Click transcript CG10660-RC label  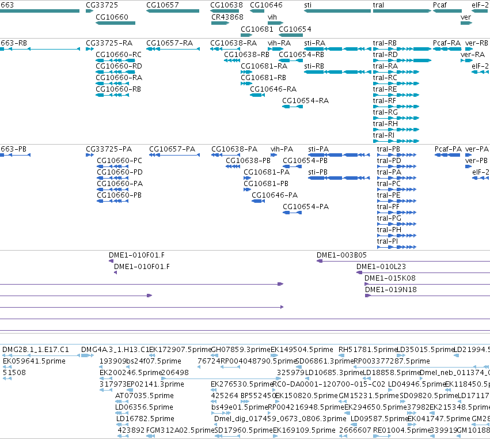click(119, 54)
